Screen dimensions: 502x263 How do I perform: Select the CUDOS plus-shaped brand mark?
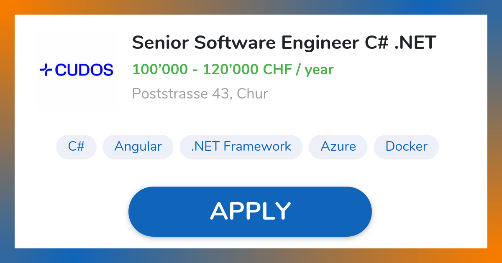pyautogui.click(x=46, y=69)
